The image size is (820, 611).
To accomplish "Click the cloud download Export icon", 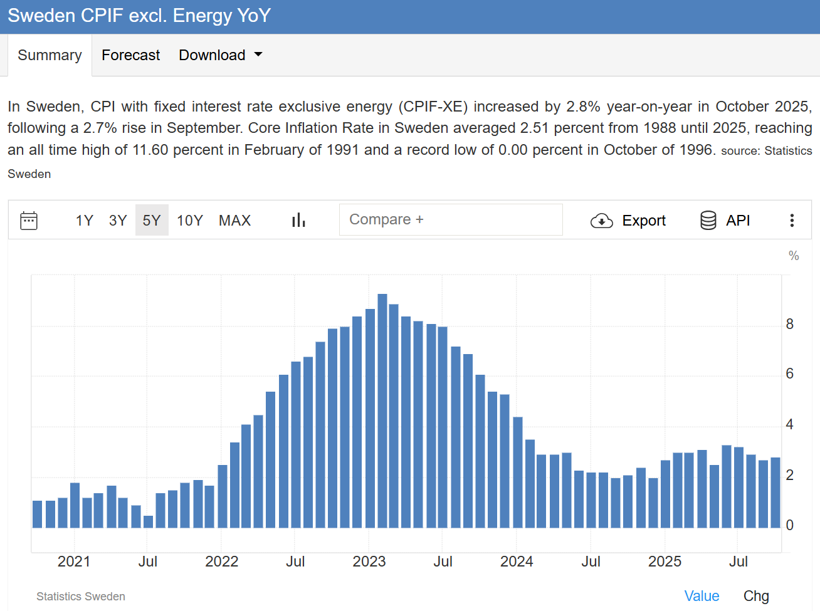I will pyautogui.click(x=601, y=221).
